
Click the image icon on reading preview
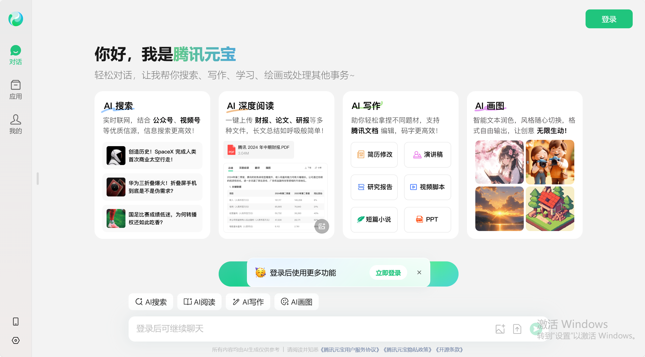322,226
